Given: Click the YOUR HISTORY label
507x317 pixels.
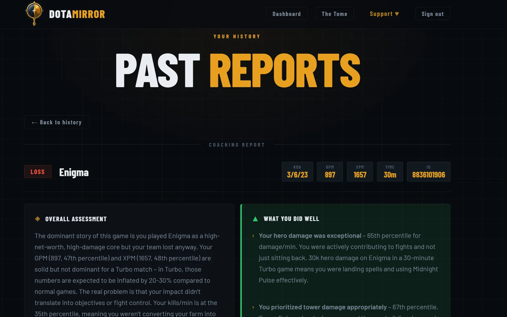Looking at the screenshot, I should (x=237, y=36).
